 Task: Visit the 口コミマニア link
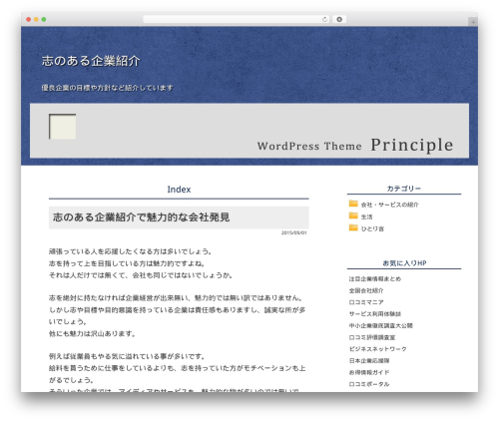[x=366, y=302]
